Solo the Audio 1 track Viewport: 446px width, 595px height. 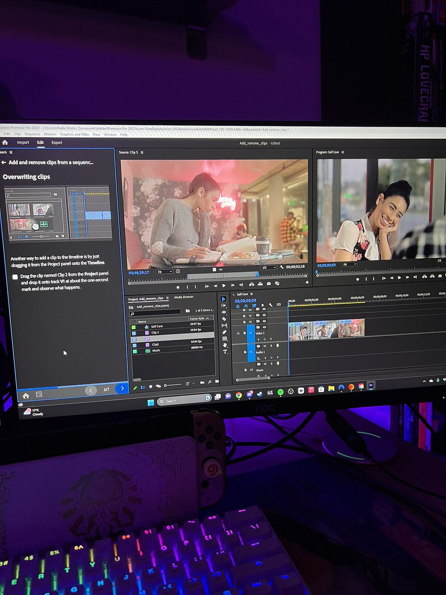pos(271,345)
